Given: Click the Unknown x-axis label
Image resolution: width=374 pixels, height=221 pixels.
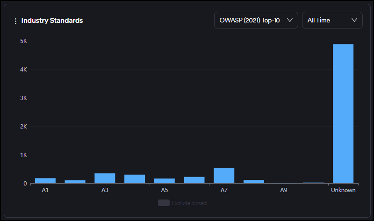Looking at the screenshot, I should [x=343, y=190].
